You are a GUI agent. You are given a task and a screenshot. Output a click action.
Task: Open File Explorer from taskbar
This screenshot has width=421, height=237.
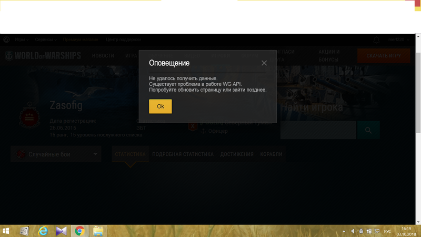pos(98,231)
